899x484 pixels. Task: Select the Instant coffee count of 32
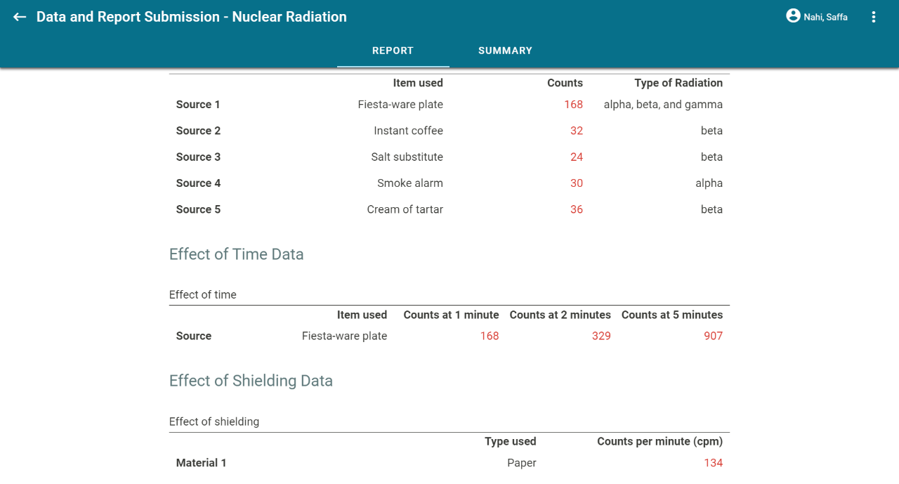pos(577,131)
